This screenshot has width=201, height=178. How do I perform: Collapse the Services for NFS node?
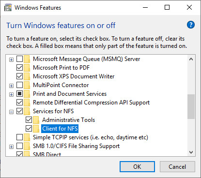click(11, 112)
